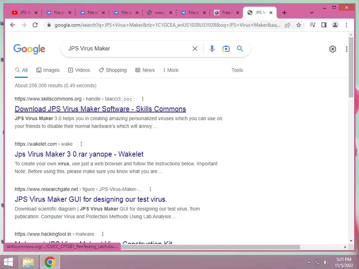View site information via lock icon
This screenshot has width=359, height=269.
(x=49, y=25)
